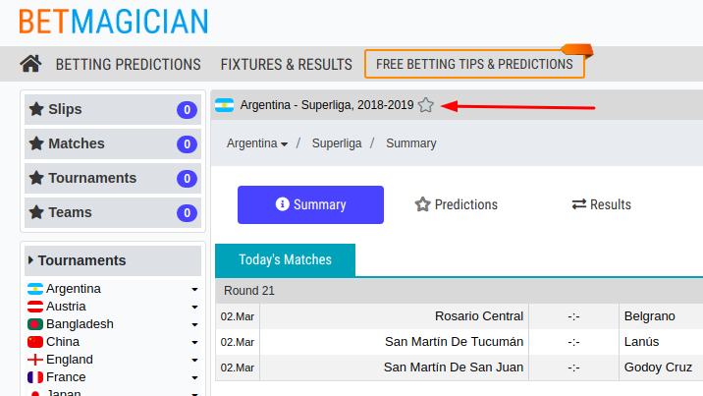The height and width of the screenshot is (396, 703).
Task: Open the Rosario Central vs Belgrano match row
Action: click(x=460, y=316)
